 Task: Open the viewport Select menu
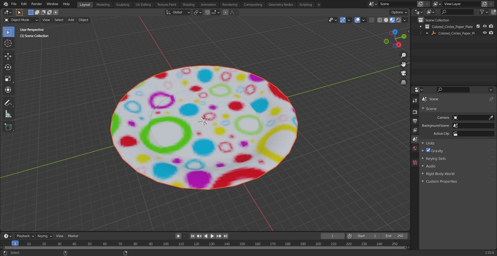pos(59,20)
